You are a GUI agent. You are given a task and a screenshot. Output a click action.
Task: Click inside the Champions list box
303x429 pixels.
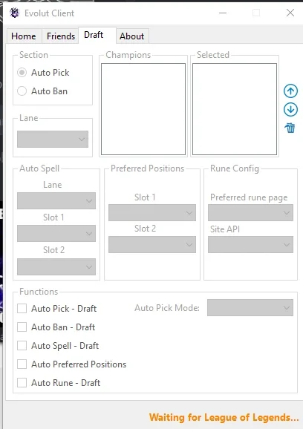click(143, 109)
